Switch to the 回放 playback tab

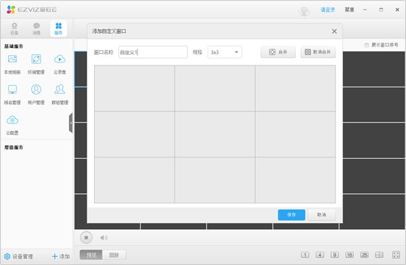point(114,255)
